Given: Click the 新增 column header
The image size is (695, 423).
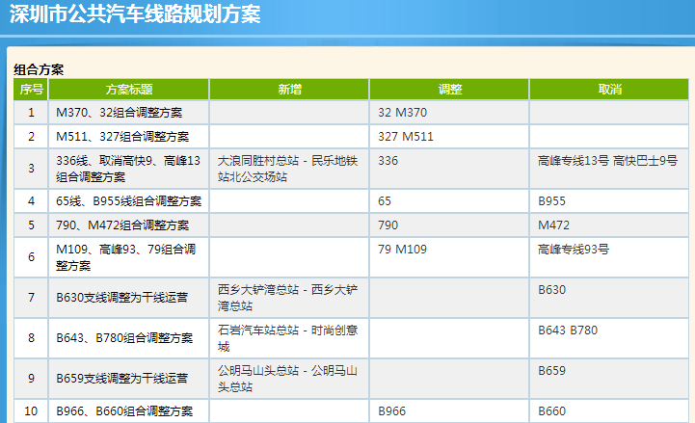Looking at the screenshot, I should (x=289, y=90).
